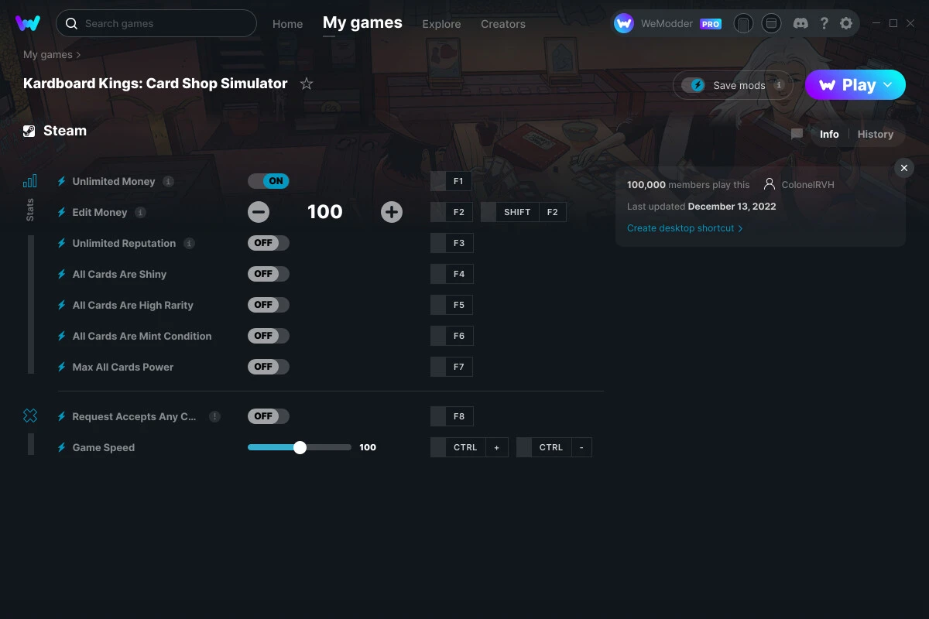Viewport: 929px width, 619px height.
Task: Show the Unlimited Reputation info icon
Action: coord(189,243)
